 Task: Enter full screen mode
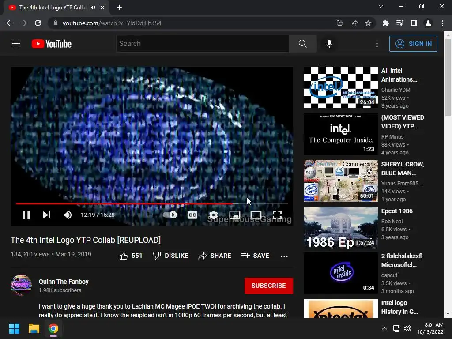click(x=277, y=215)
